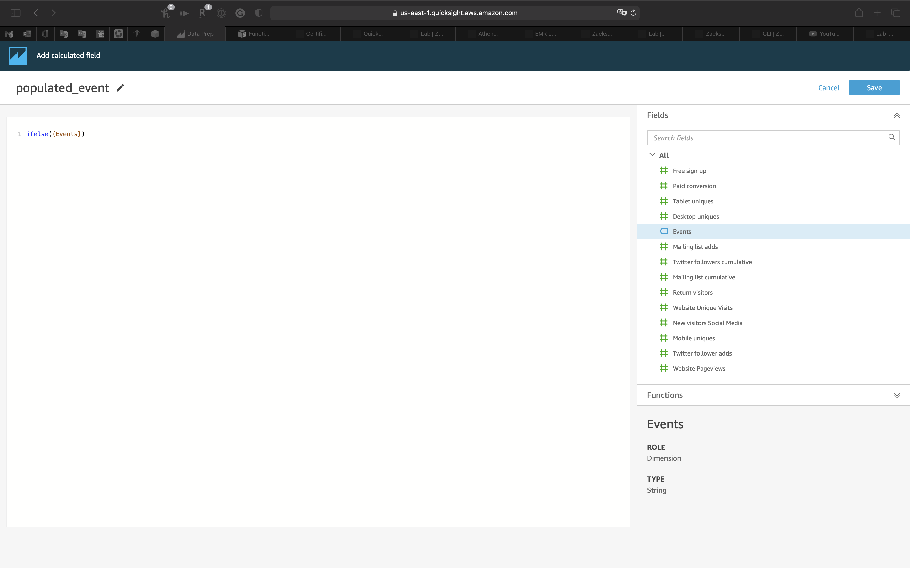Switch to the Data Prep tab
Screen dimensions: 910x568
[195, 34]
